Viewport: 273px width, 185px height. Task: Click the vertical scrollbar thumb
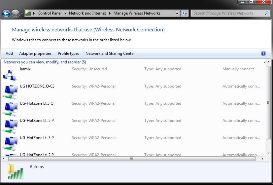coord(268,103)
